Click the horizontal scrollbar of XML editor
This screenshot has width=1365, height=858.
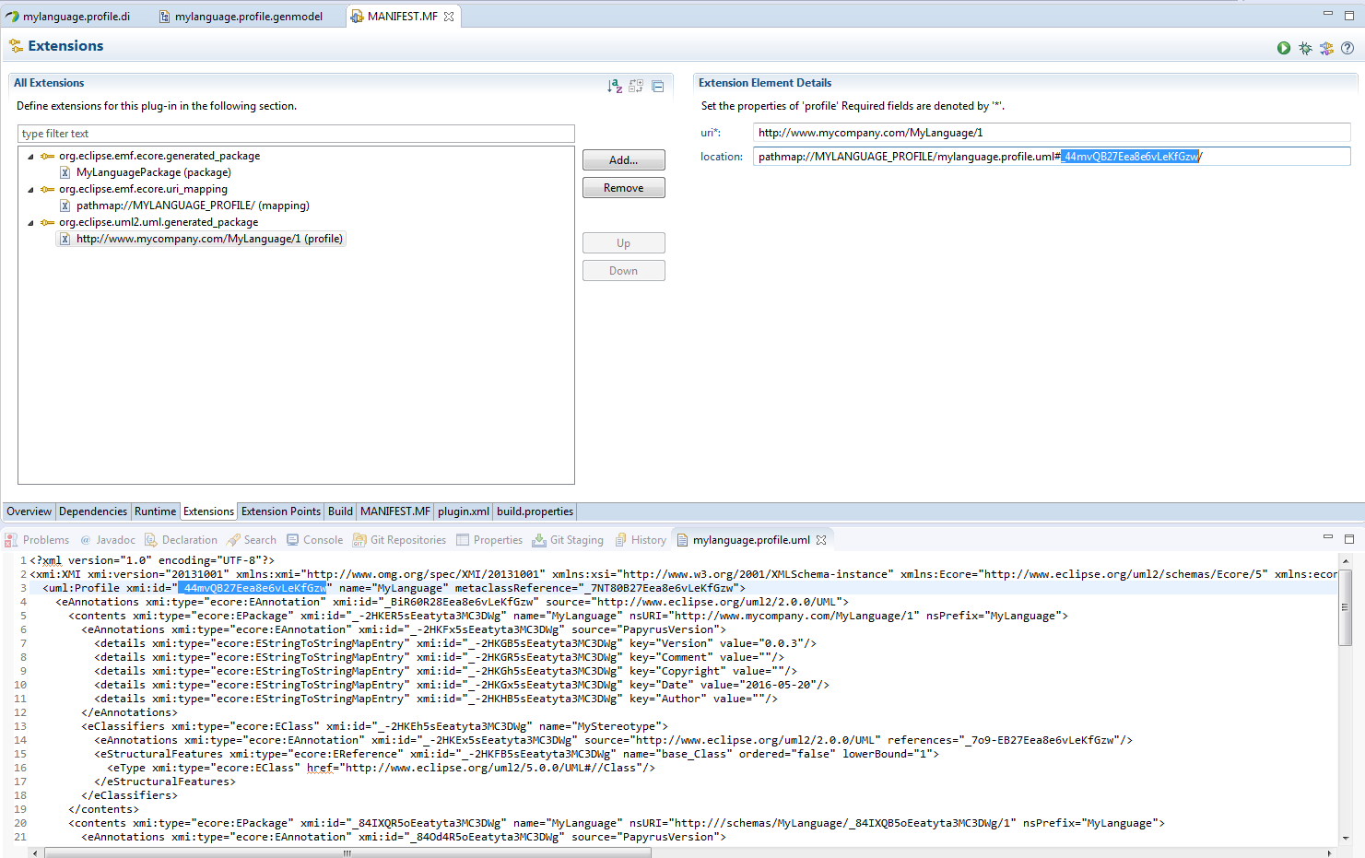tap(348, 852)
